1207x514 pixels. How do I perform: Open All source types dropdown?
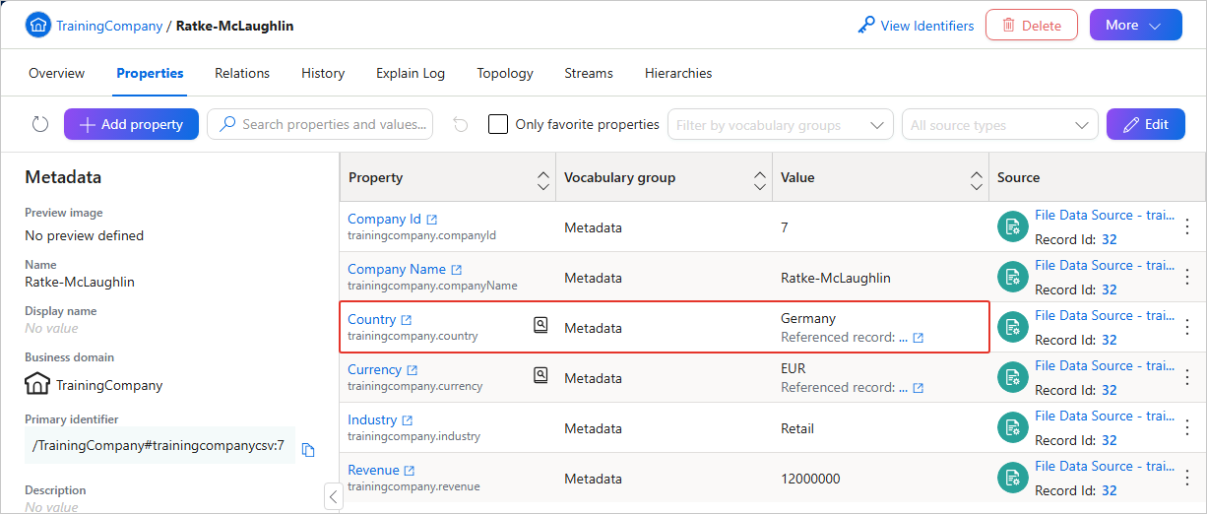pyautogui.click(x=999, y=125)
